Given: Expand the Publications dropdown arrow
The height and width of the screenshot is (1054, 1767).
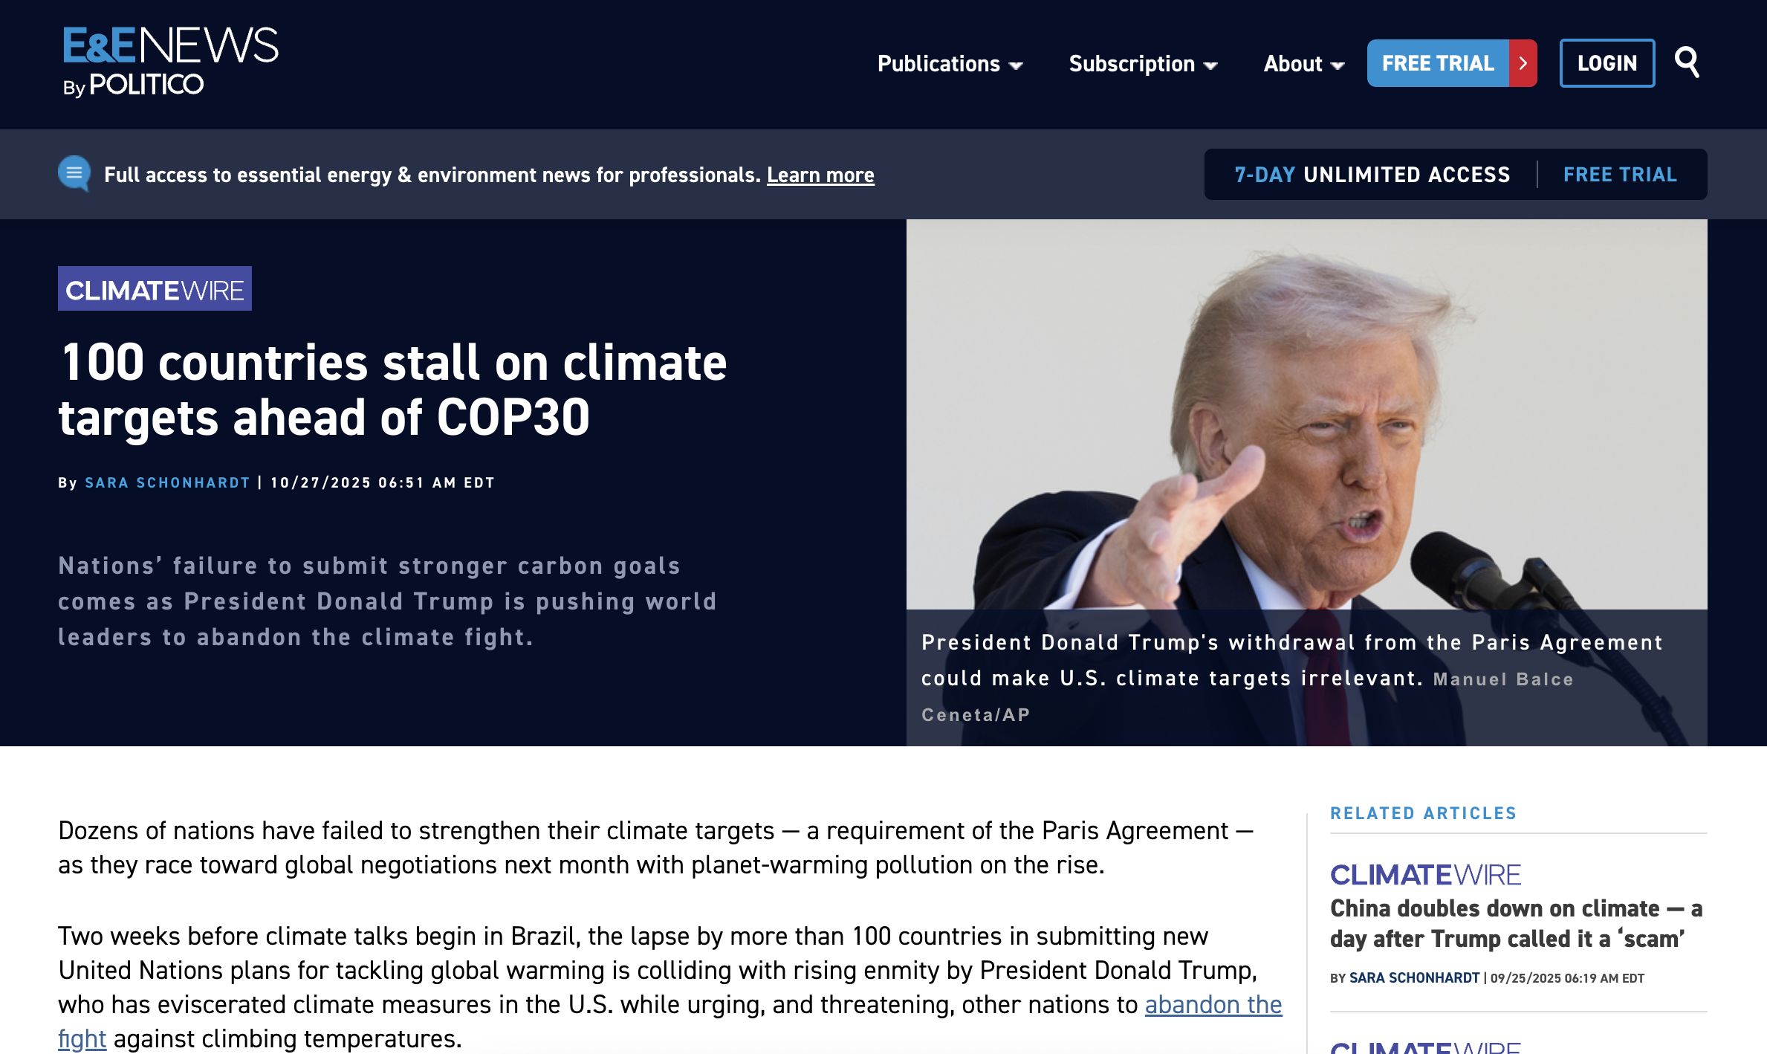Looking at the screenshot, I should (x=1016, y=65).
